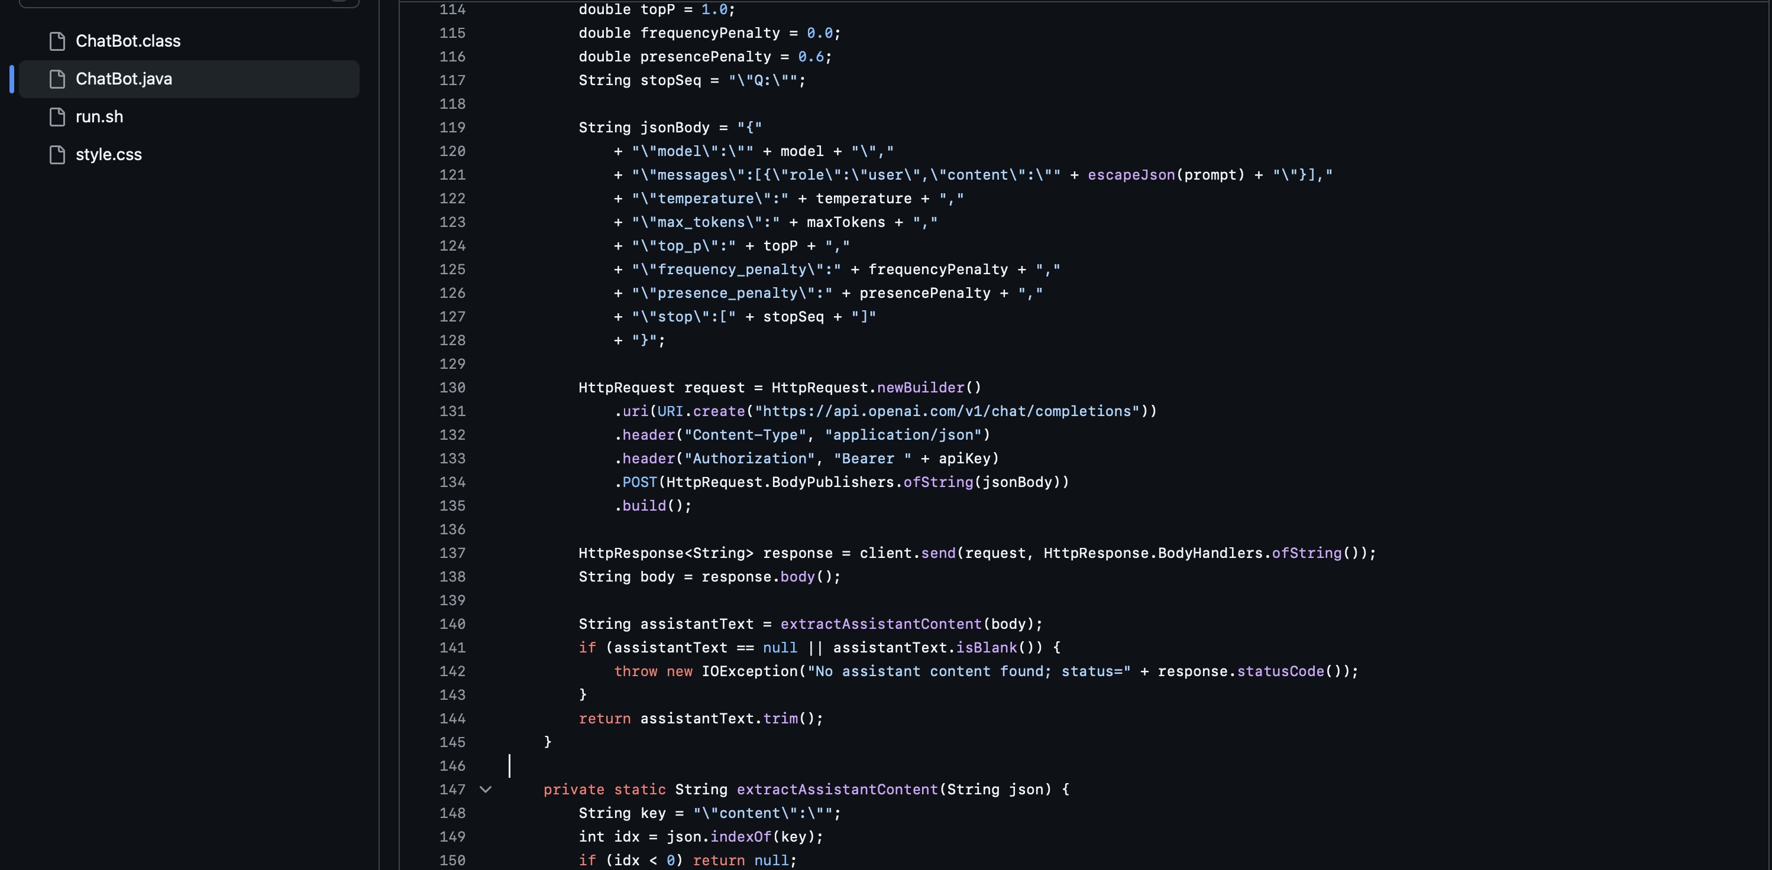
Task: Select line number 147 in the gutter
Action: tap(452, 790)
